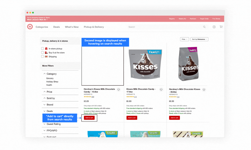This screenshot has height=150, width=251.
Task: Open Hershey's Kisses Milk Chocolate 10.8oz title
Action: tap(99, 90)
